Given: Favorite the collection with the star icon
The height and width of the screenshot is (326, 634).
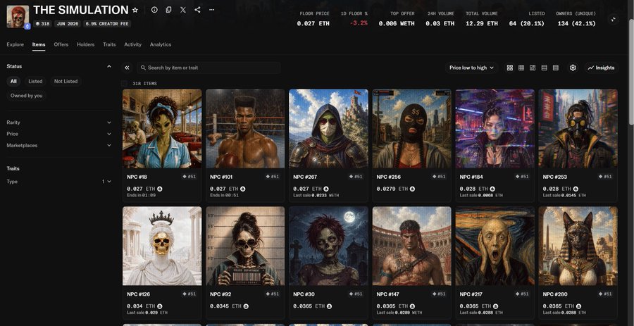Looking at the screenshot, I should click(135, 10).
